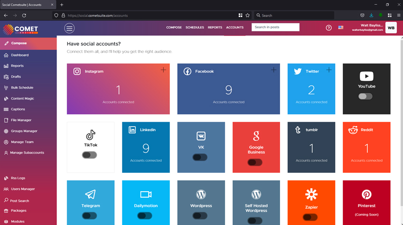Add a Twitter account with plus

329,70
